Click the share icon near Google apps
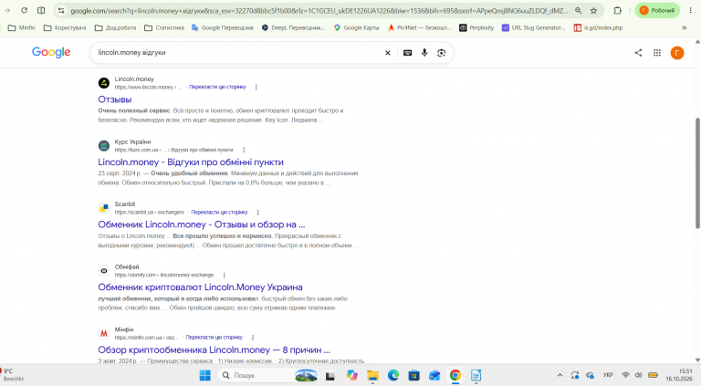701x386 pixels. tap(638, 53)
